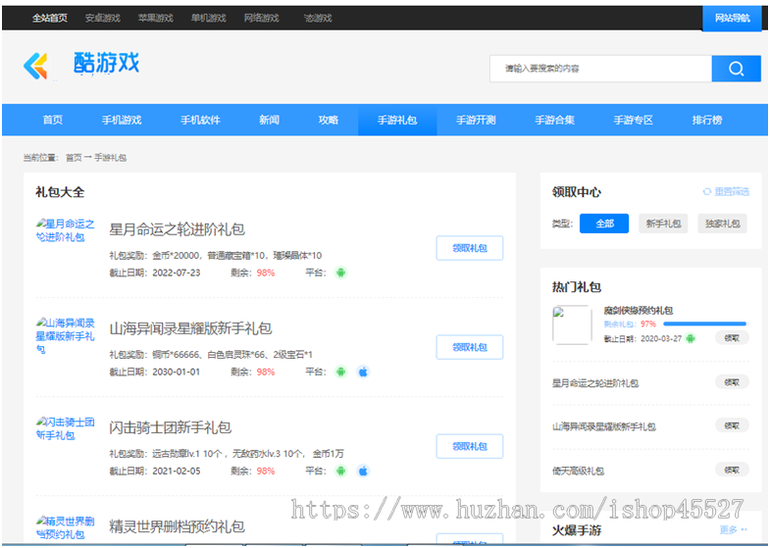Screen dimensions: 770x548
Task: Click 领取 beside 星月命运之轮进阶礼包 in 热门礼包
Action: pos(732,381)
